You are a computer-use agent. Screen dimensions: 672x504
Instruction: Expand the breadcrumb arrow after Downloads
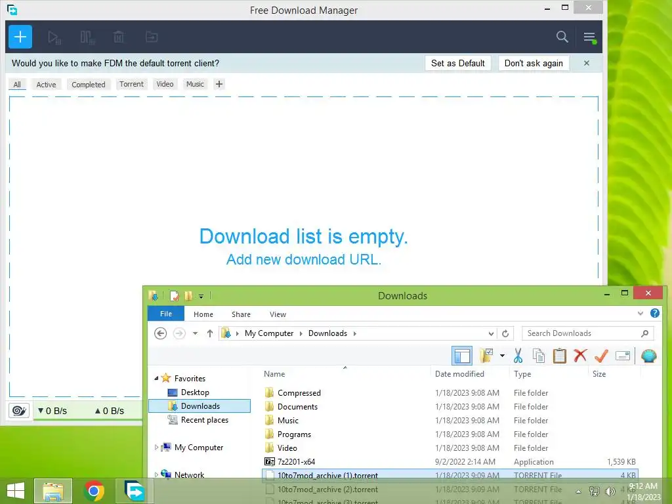click(x=355, y=333)
